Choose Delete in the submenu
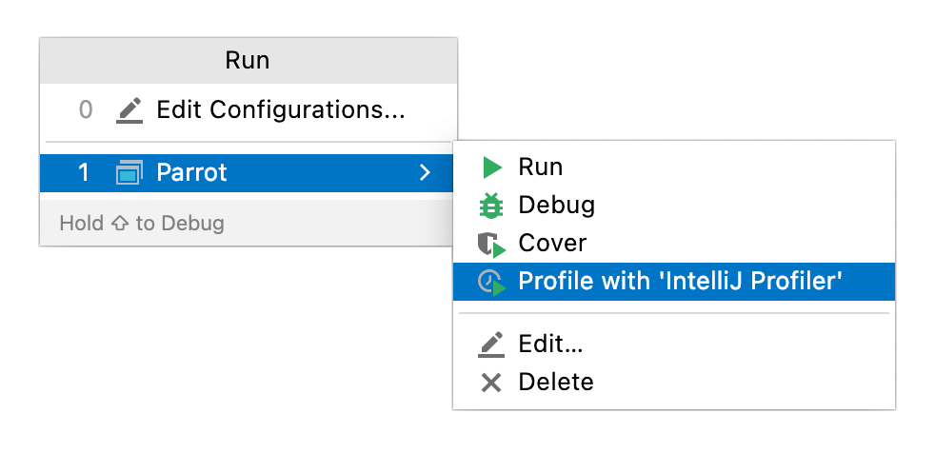 click(x=674, y=382)
